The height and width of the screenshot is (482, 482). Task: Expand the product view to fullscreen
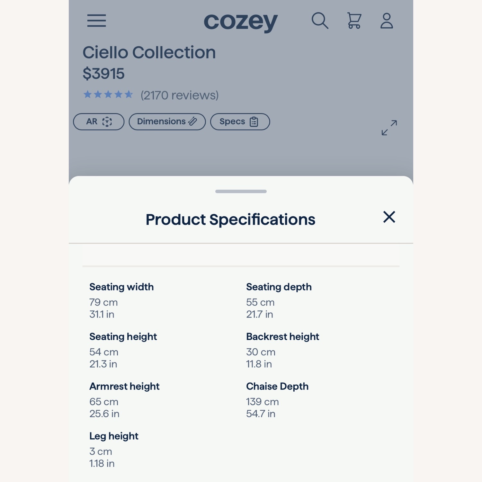389,128
